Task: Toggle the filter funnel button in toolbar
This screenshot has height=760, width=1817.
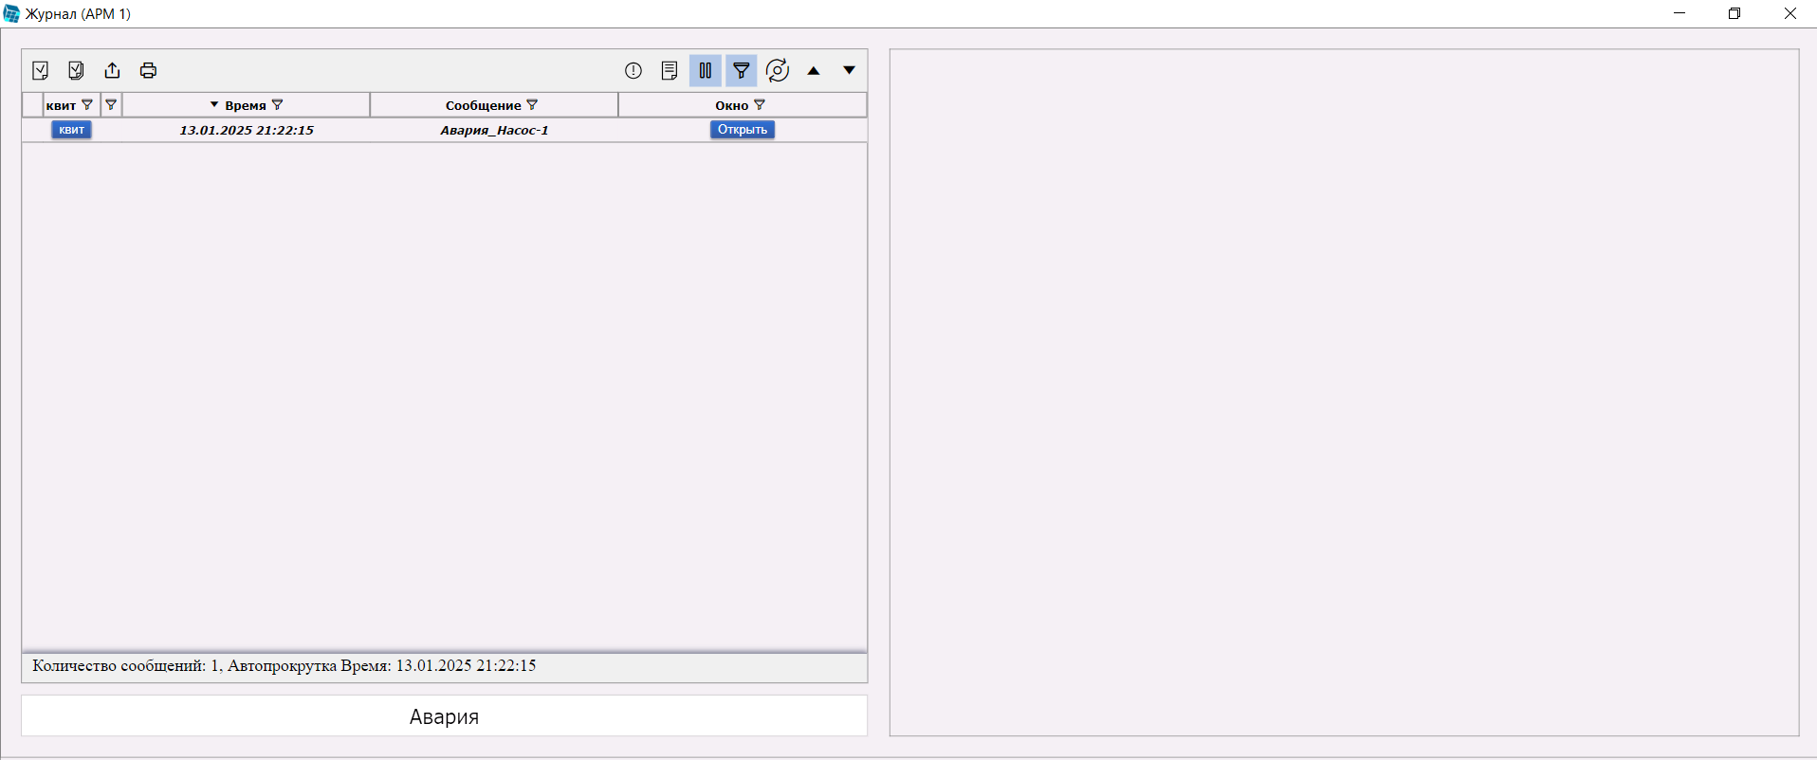Action: point(742,70)
